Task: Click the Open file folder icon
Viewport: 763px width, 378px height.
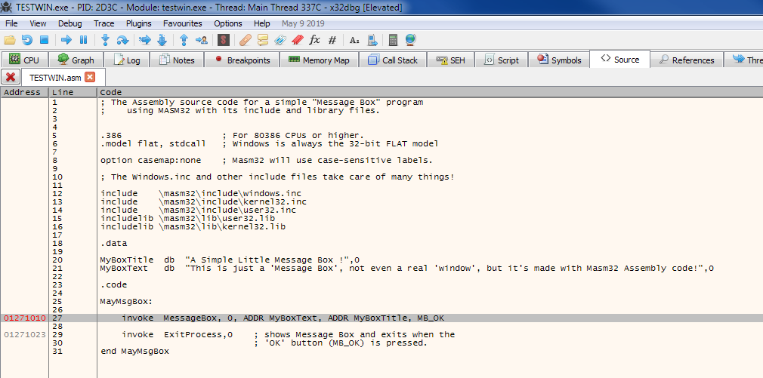Action: point(10,40)
